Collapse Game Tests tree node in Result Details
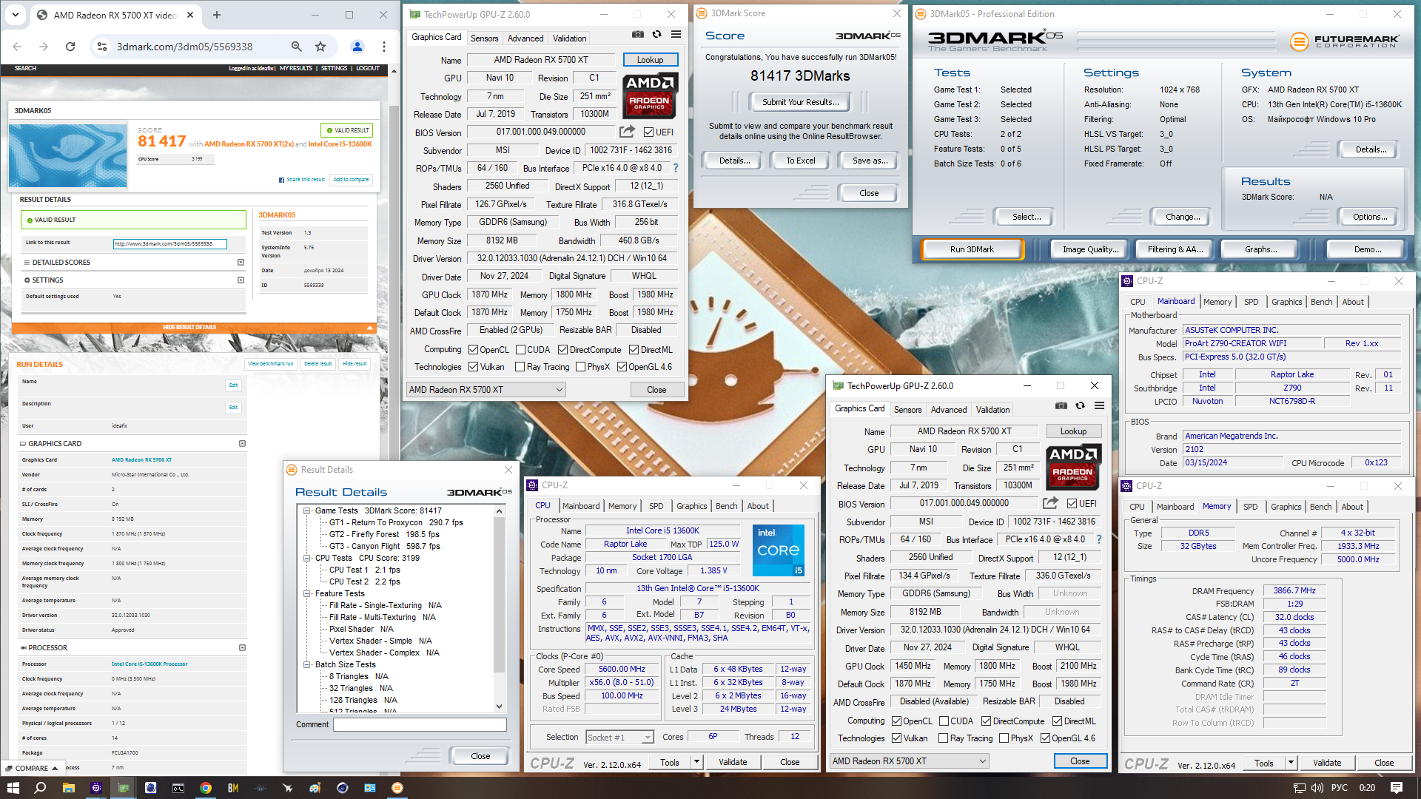 (x=306, y=510)
